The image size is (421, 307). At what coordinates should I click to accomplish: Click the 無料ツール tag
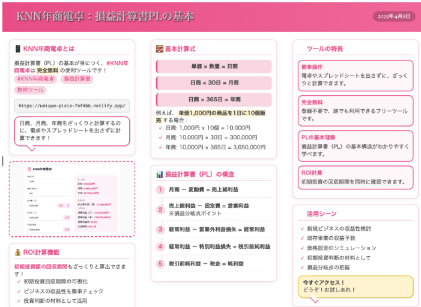coord(30,90)
